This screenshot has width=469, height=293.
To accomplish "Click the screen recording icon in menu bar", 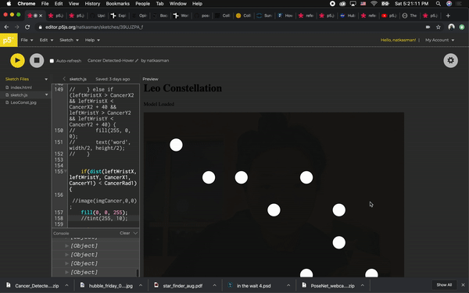I will click(x=332, y=4).
